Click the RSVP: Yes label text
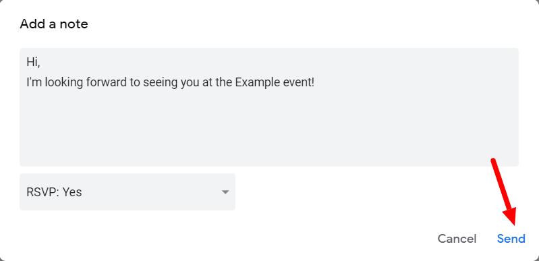 (54, 192)
